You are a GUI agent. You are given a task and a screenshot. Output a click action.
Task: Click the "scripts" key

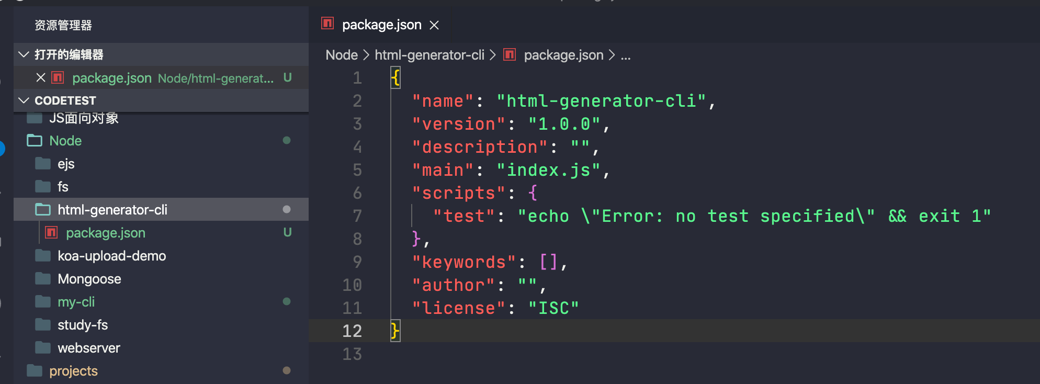click(x=458, y=193)
